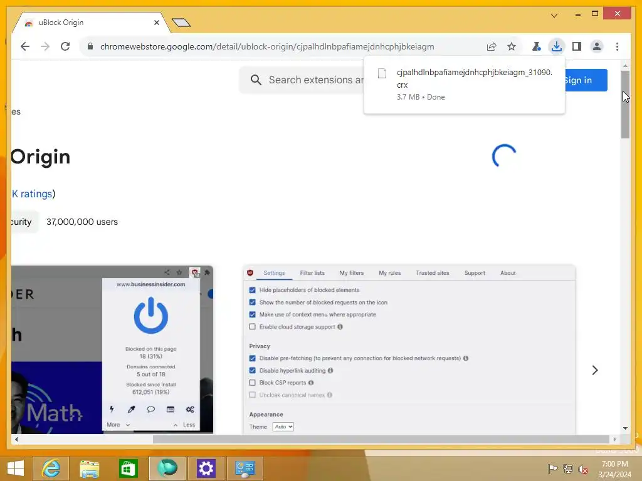Open the Theme Auto dropdown

[283, 427]
